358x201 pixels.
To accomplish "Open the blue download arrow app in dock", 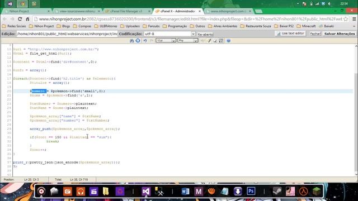I will pos(238,191).
